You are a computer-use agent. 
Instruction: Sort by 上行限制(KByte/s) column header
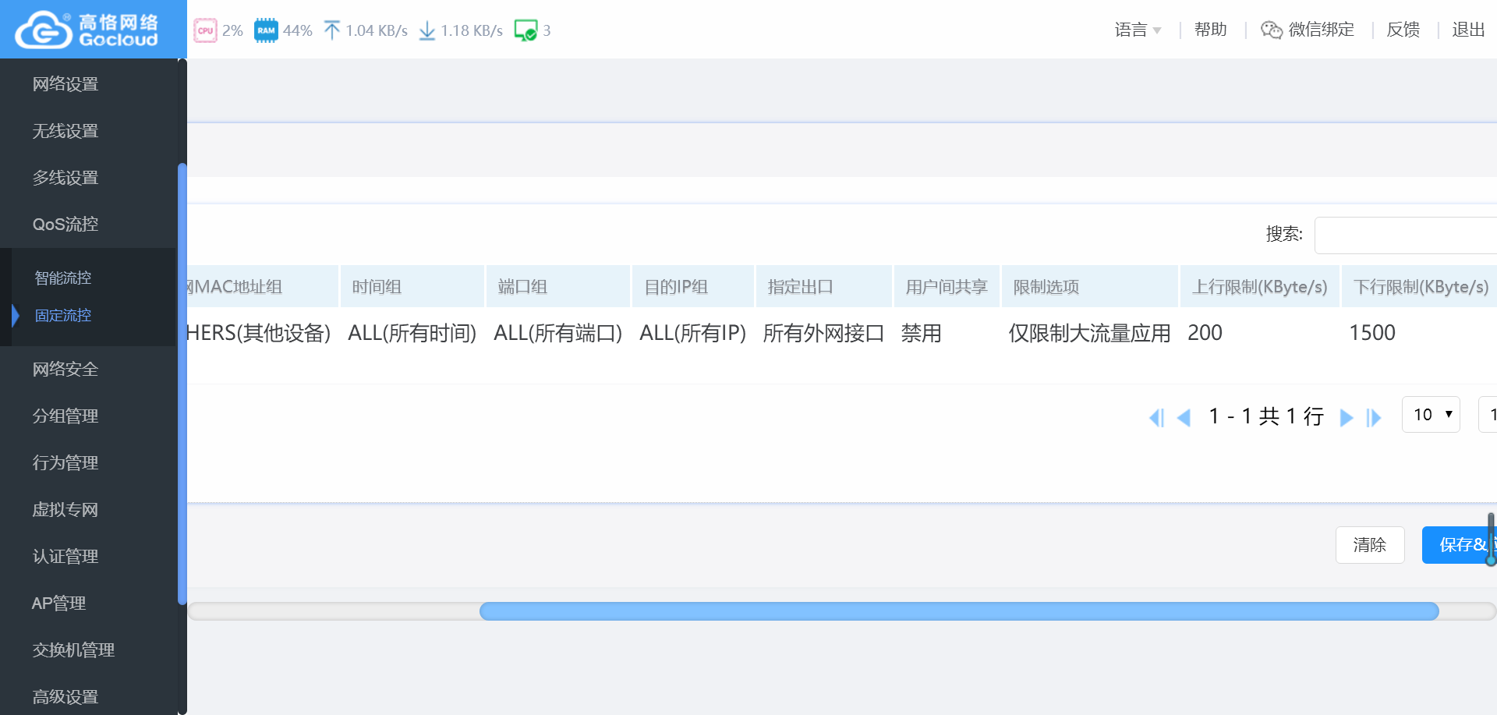[x=1260, y=286]
